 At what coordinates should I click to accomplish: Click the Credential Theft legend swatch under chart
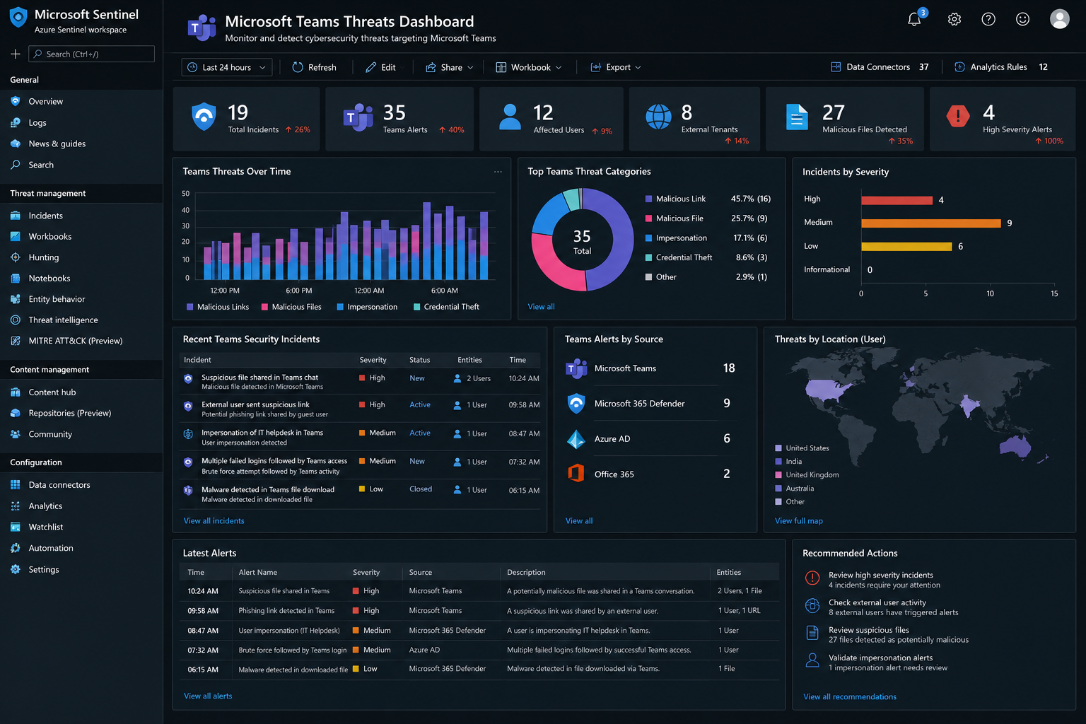[x=417, y=307]
